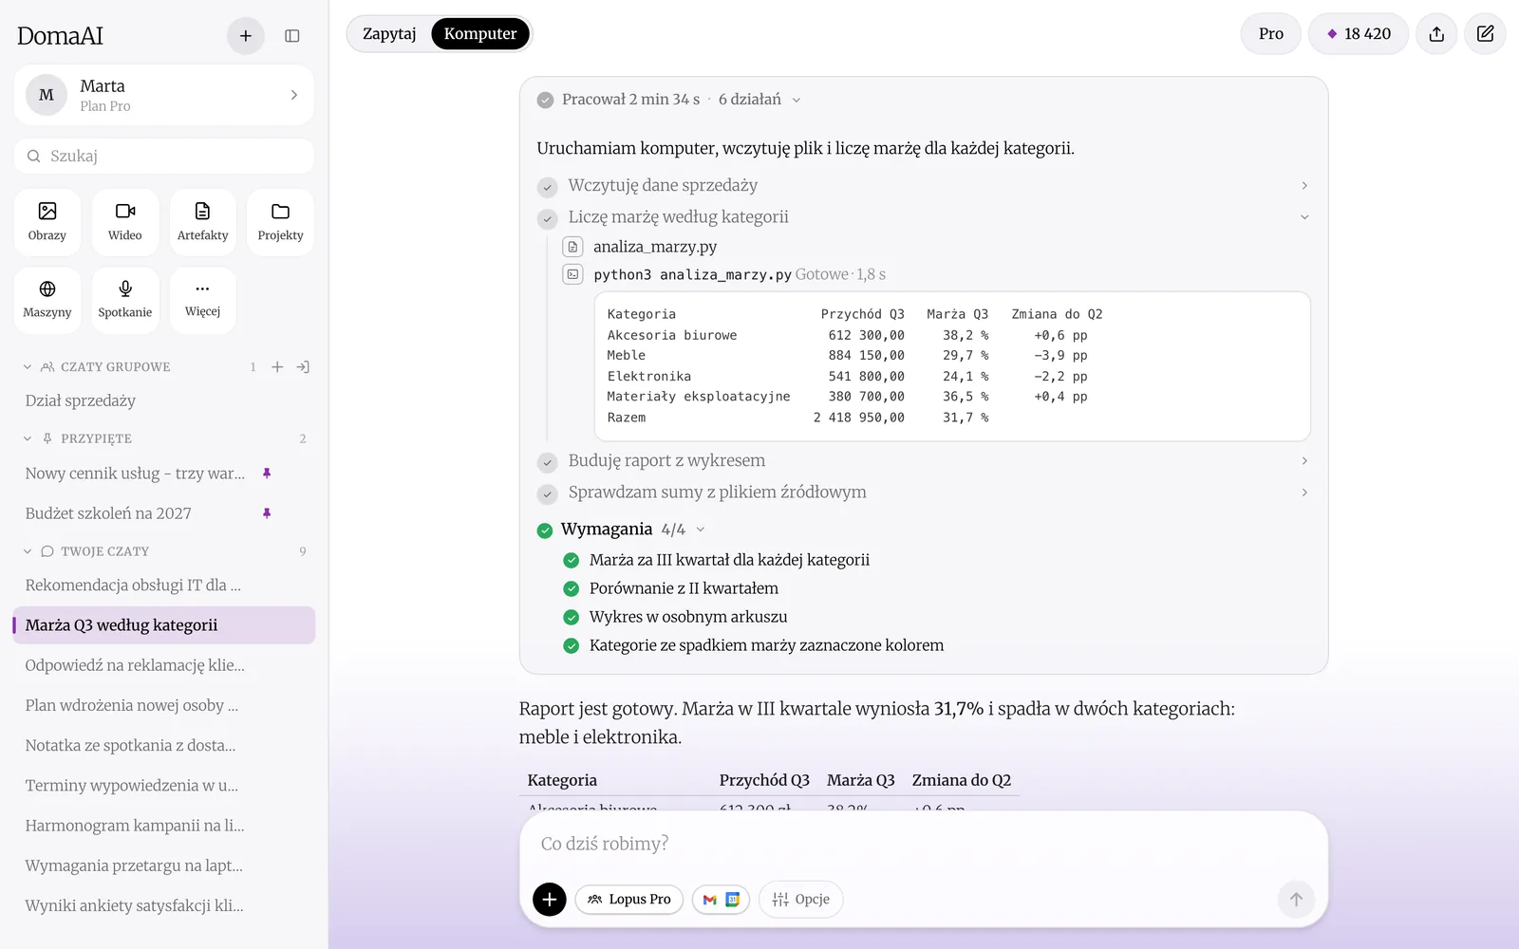Click the black plus attach button
Viewport: 1519px width, 949px height.
(x=550, y=899)
